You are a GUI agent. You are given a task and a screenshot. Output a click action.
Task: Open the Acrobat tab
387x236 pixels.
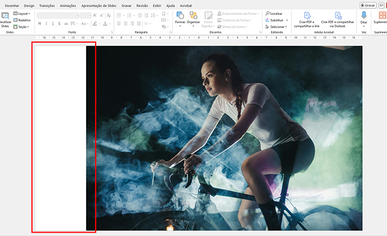(x=186, y=6)
